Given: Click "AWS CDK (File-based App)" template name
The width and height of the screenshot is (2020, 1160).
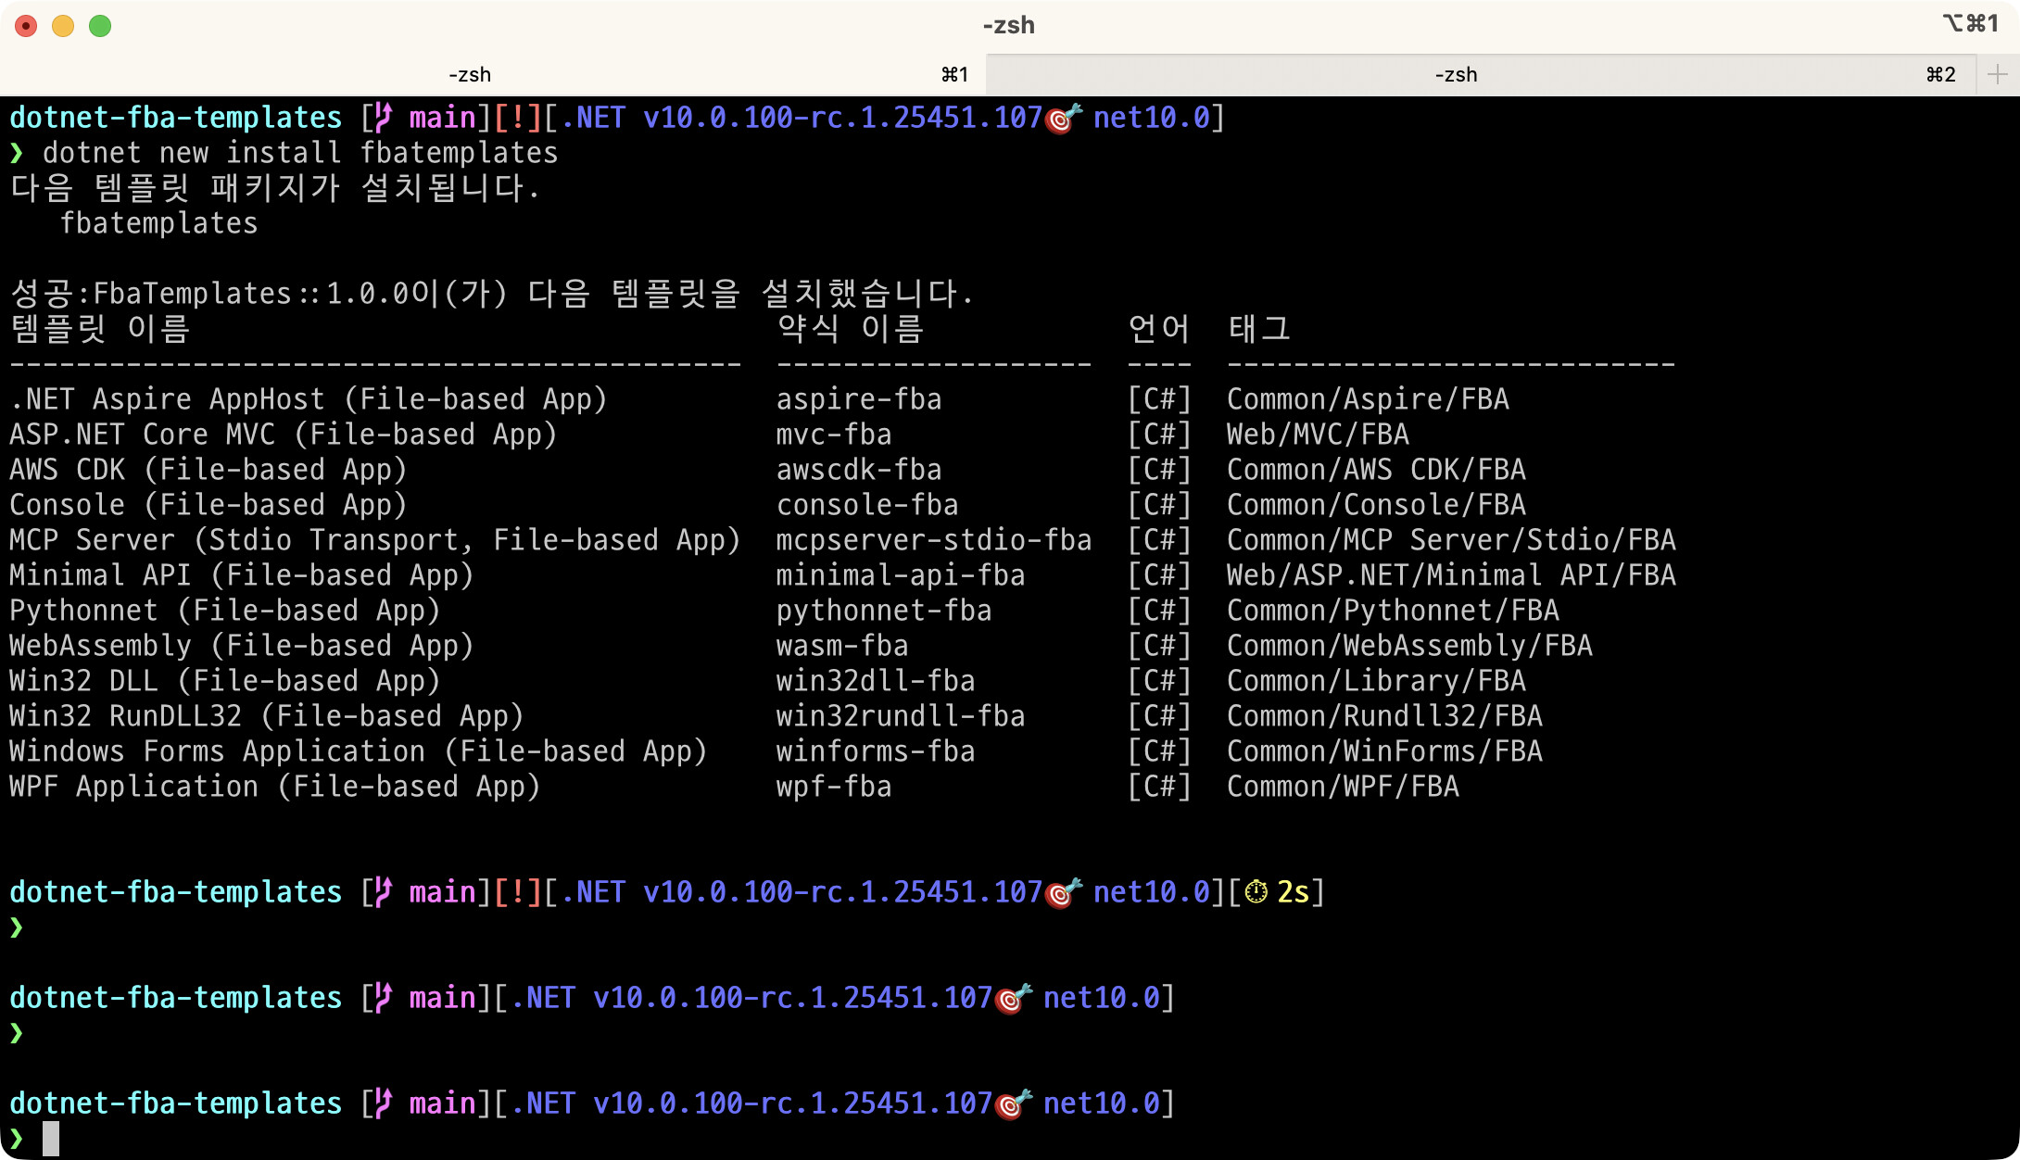Looking at the screenshot, I should point(208,470).
